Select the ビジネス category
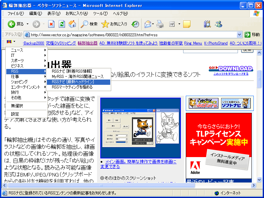The width and height of the screenshot is (264, 198). point(26,66)
